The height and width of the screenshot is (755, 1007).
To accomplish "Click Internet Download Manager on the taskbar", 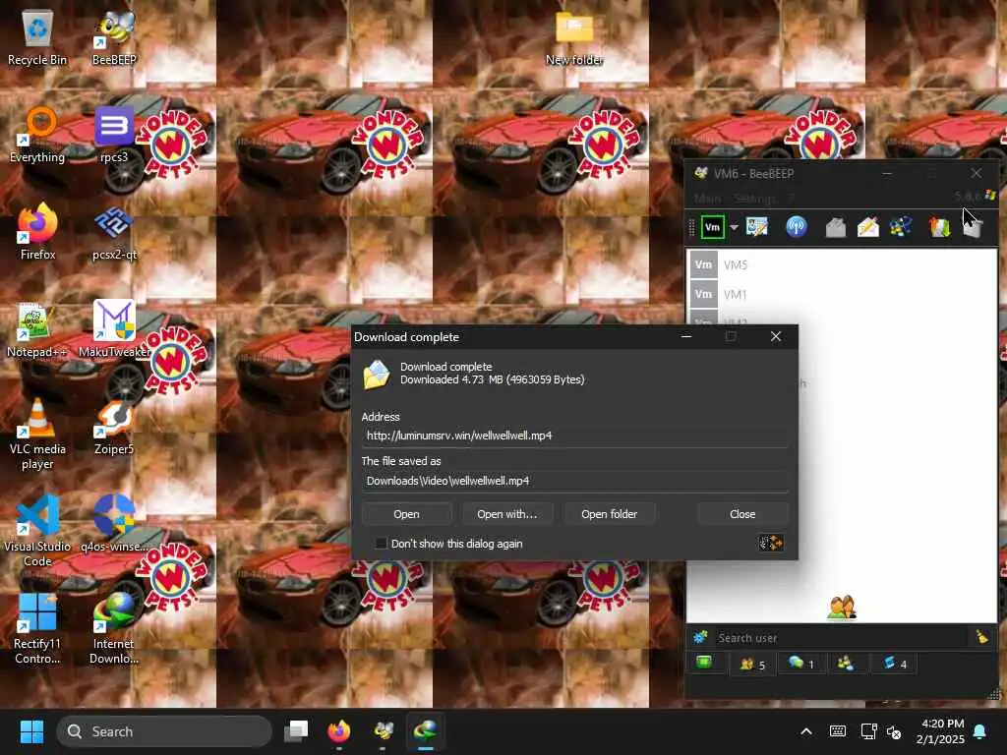I will pos(426,731).
